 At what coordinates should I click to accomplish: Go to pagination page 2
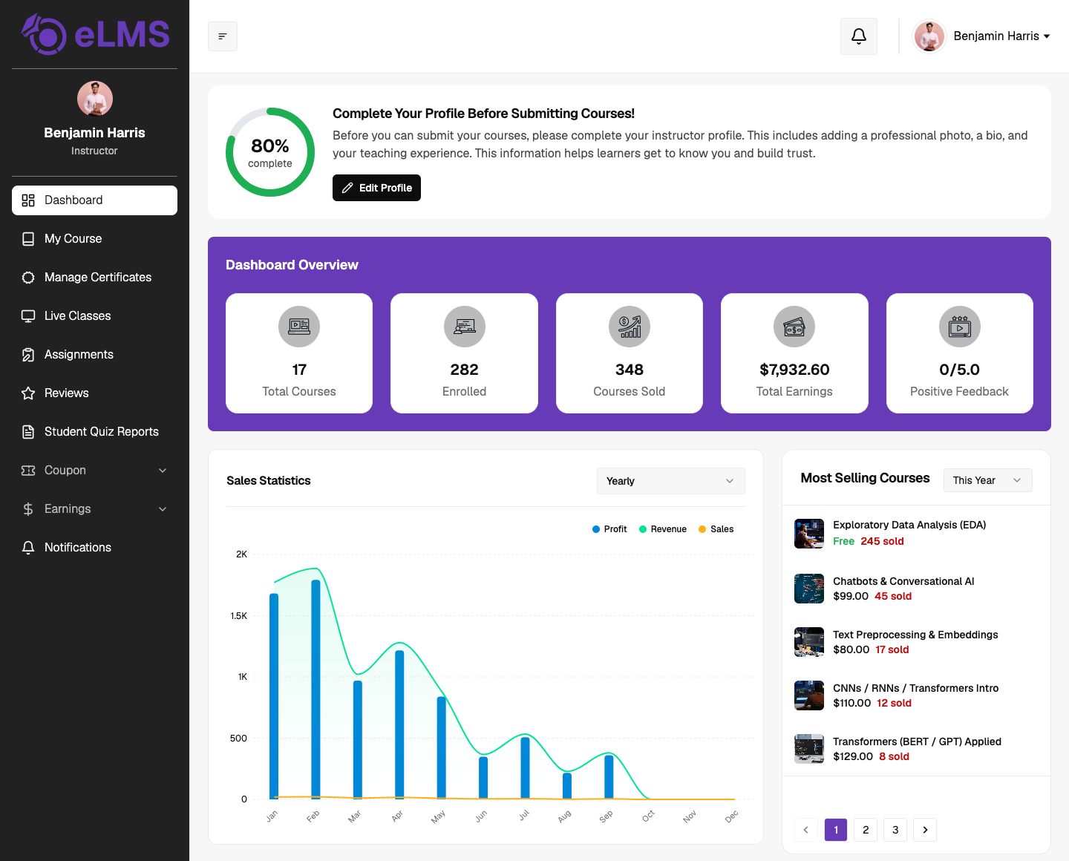(866, 830)
